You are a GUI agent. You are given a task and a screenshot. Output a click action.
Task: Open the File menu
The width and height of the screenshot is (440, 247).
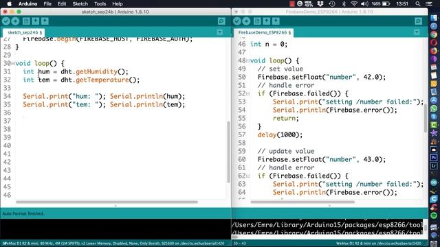pos(47,3)
